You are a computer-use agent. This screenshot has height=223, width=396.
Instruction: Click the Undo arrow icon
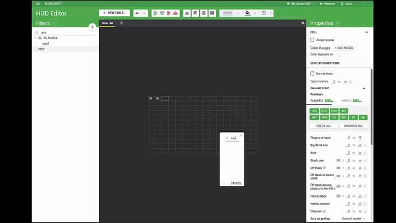point(137,13)
